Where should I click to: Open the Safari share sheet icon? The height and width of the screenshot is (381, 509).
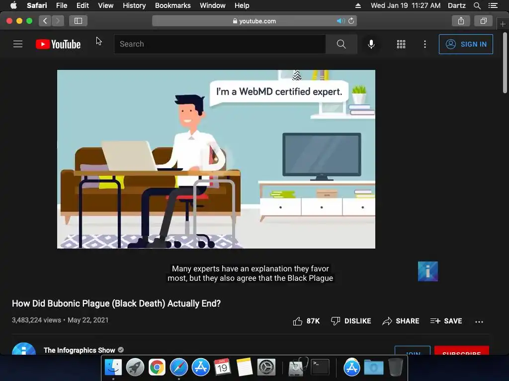coord(461,21)
